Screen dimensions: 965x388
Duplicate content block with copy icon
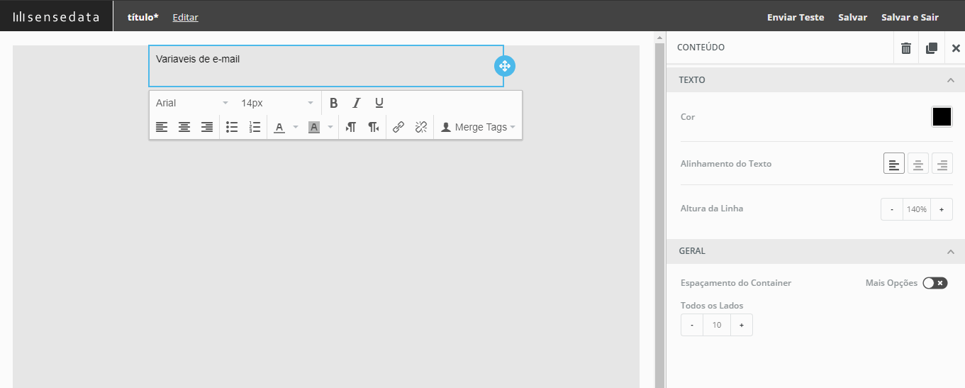(x=932, y=48)
